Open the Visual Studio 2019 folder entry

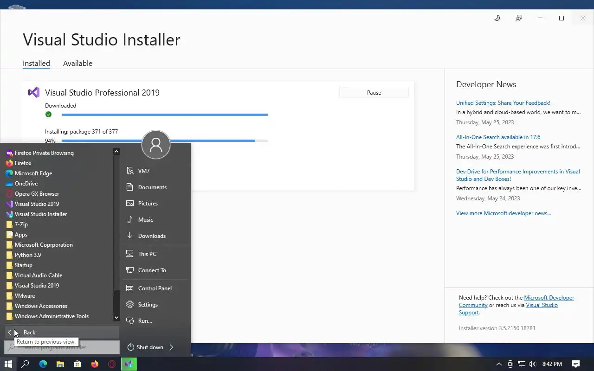pyautogui.click(x=58, y=286)
